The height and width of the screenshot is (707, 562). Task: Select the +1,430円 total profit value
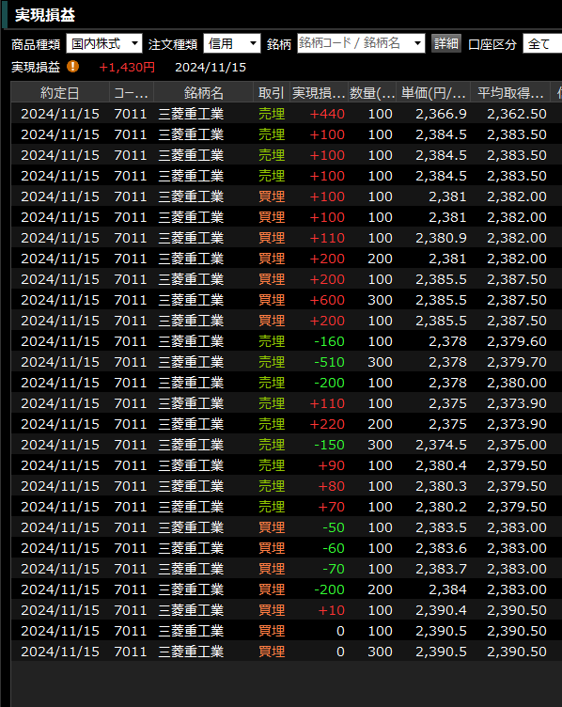(x=127, y=67)
